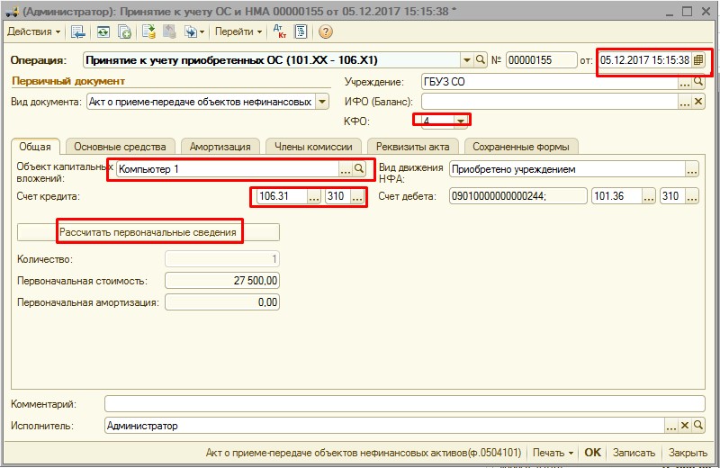The width and height of the screenshot is (720, 468).
Task: Open Вид документа dropdown list
Action: 323,102
